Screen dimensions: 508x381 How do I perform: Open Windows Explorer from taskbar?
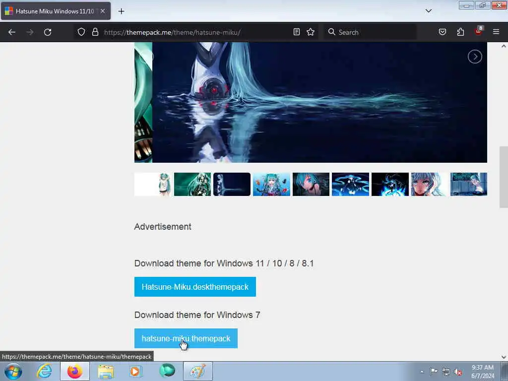[x=106, y=371]
